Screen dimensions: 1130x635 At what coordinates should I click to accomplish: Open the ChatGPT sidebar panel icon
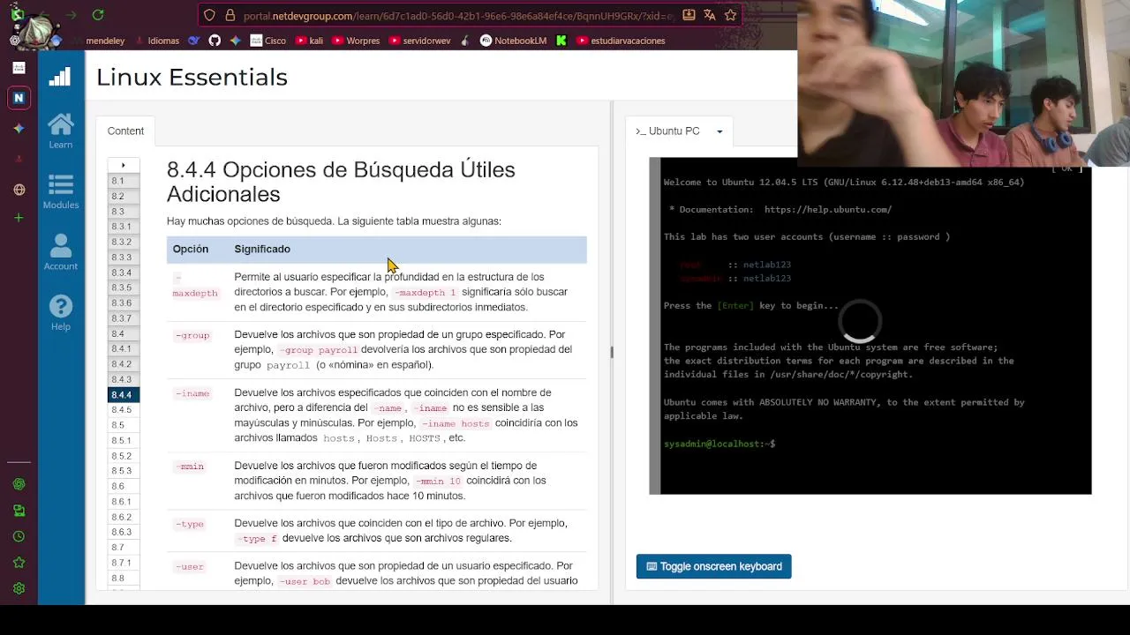[19, 484]
